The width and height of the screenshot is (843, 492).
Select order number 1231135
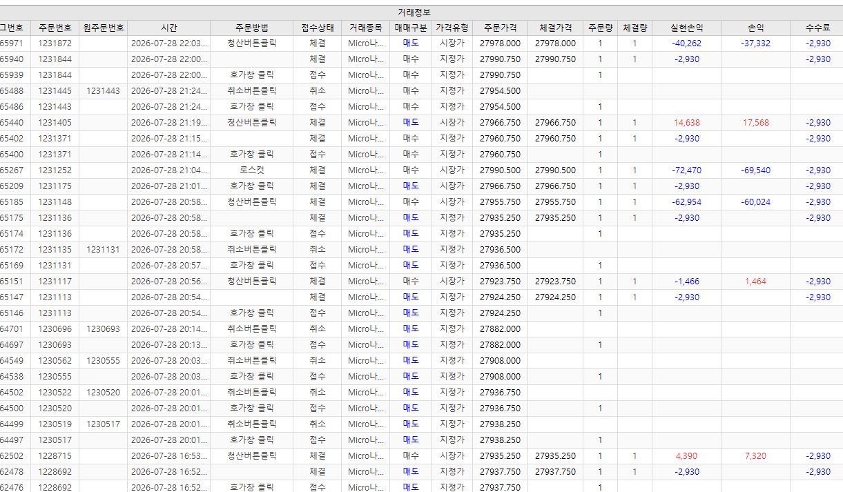coord(55,250)
